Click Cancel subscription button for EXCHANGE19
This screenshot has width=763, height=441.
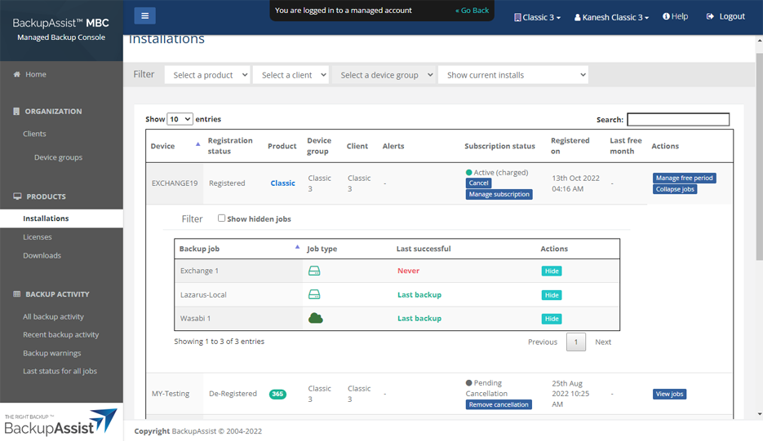pos(478,183)
